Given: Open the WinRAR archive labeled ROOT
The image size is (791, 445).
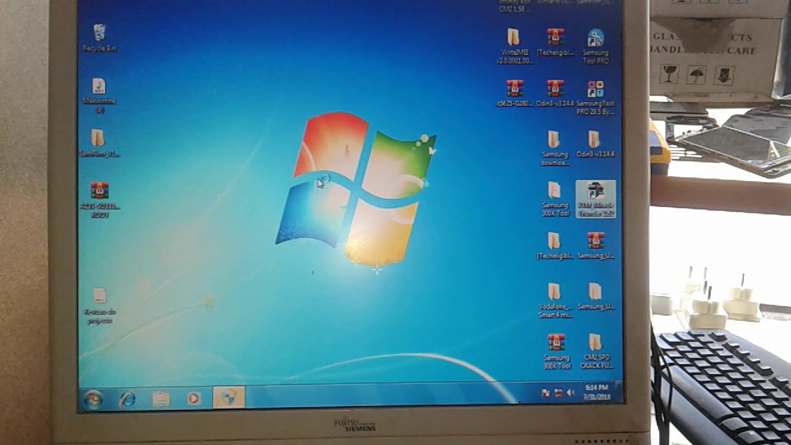Looking at the screenshot, I should point(99,200).
